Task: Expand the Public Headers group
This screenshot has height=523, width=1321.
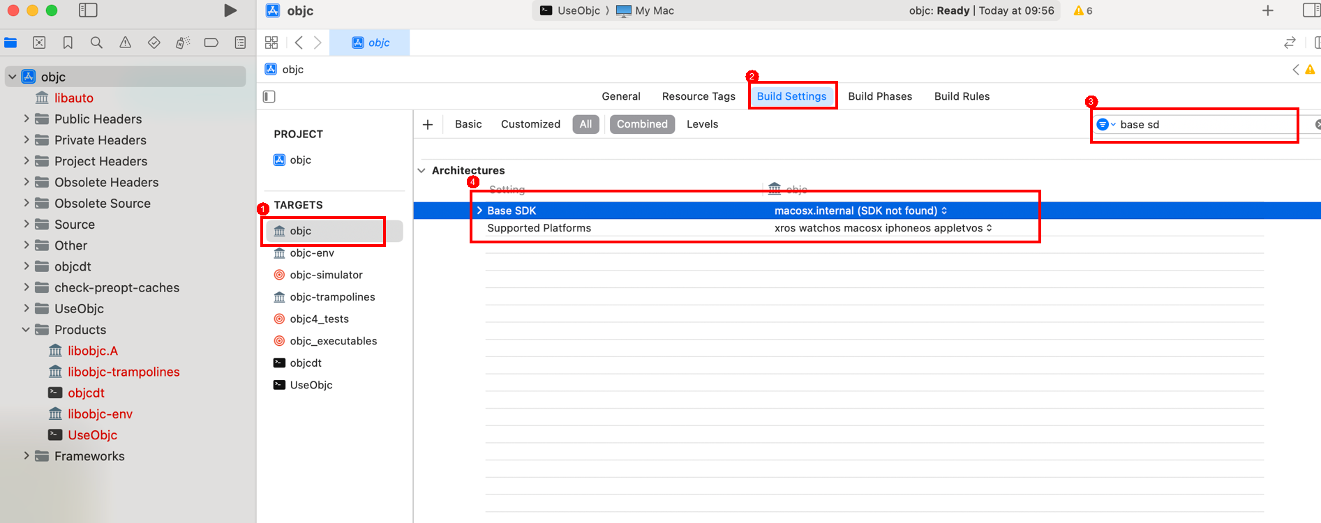Action: click(x=27, y=119)
